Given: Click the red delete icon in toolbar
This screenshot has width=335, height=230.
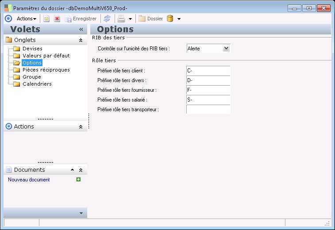Looking at the screenshot, I should pyautogui.click(x=57, y=19).
